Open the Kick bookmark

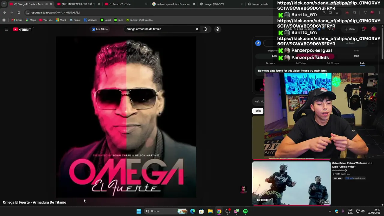[x=118, y=20]
